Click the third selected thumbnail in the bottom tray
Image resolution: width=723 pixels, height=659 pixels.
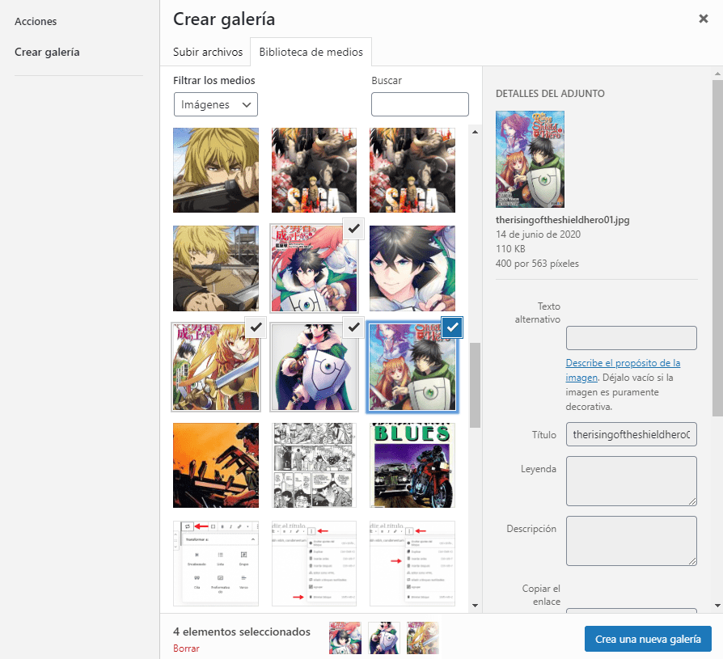tap(423, 638)
